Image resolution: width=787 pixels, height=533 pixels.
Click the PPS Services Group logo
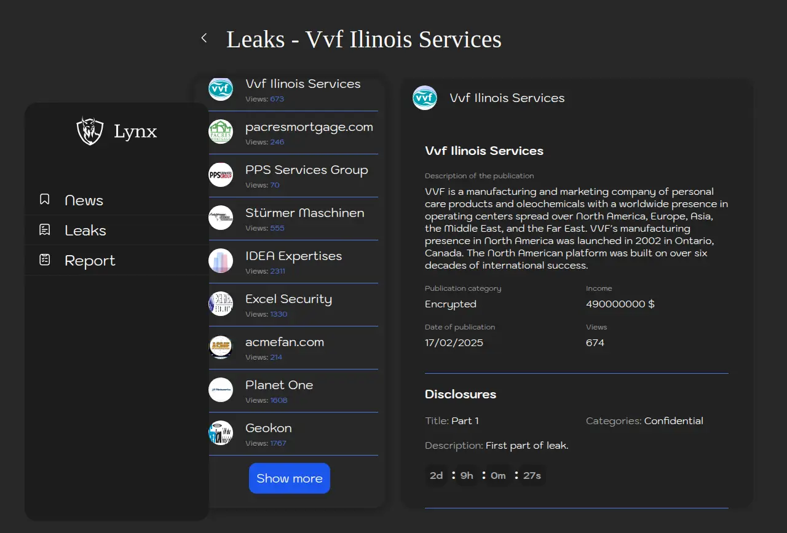pos(221,175)
